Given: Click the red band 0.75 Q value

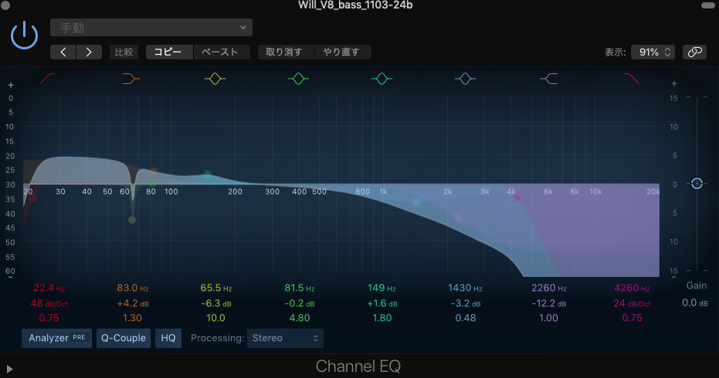Looking at the screenshot, I should tap(49, 318).
